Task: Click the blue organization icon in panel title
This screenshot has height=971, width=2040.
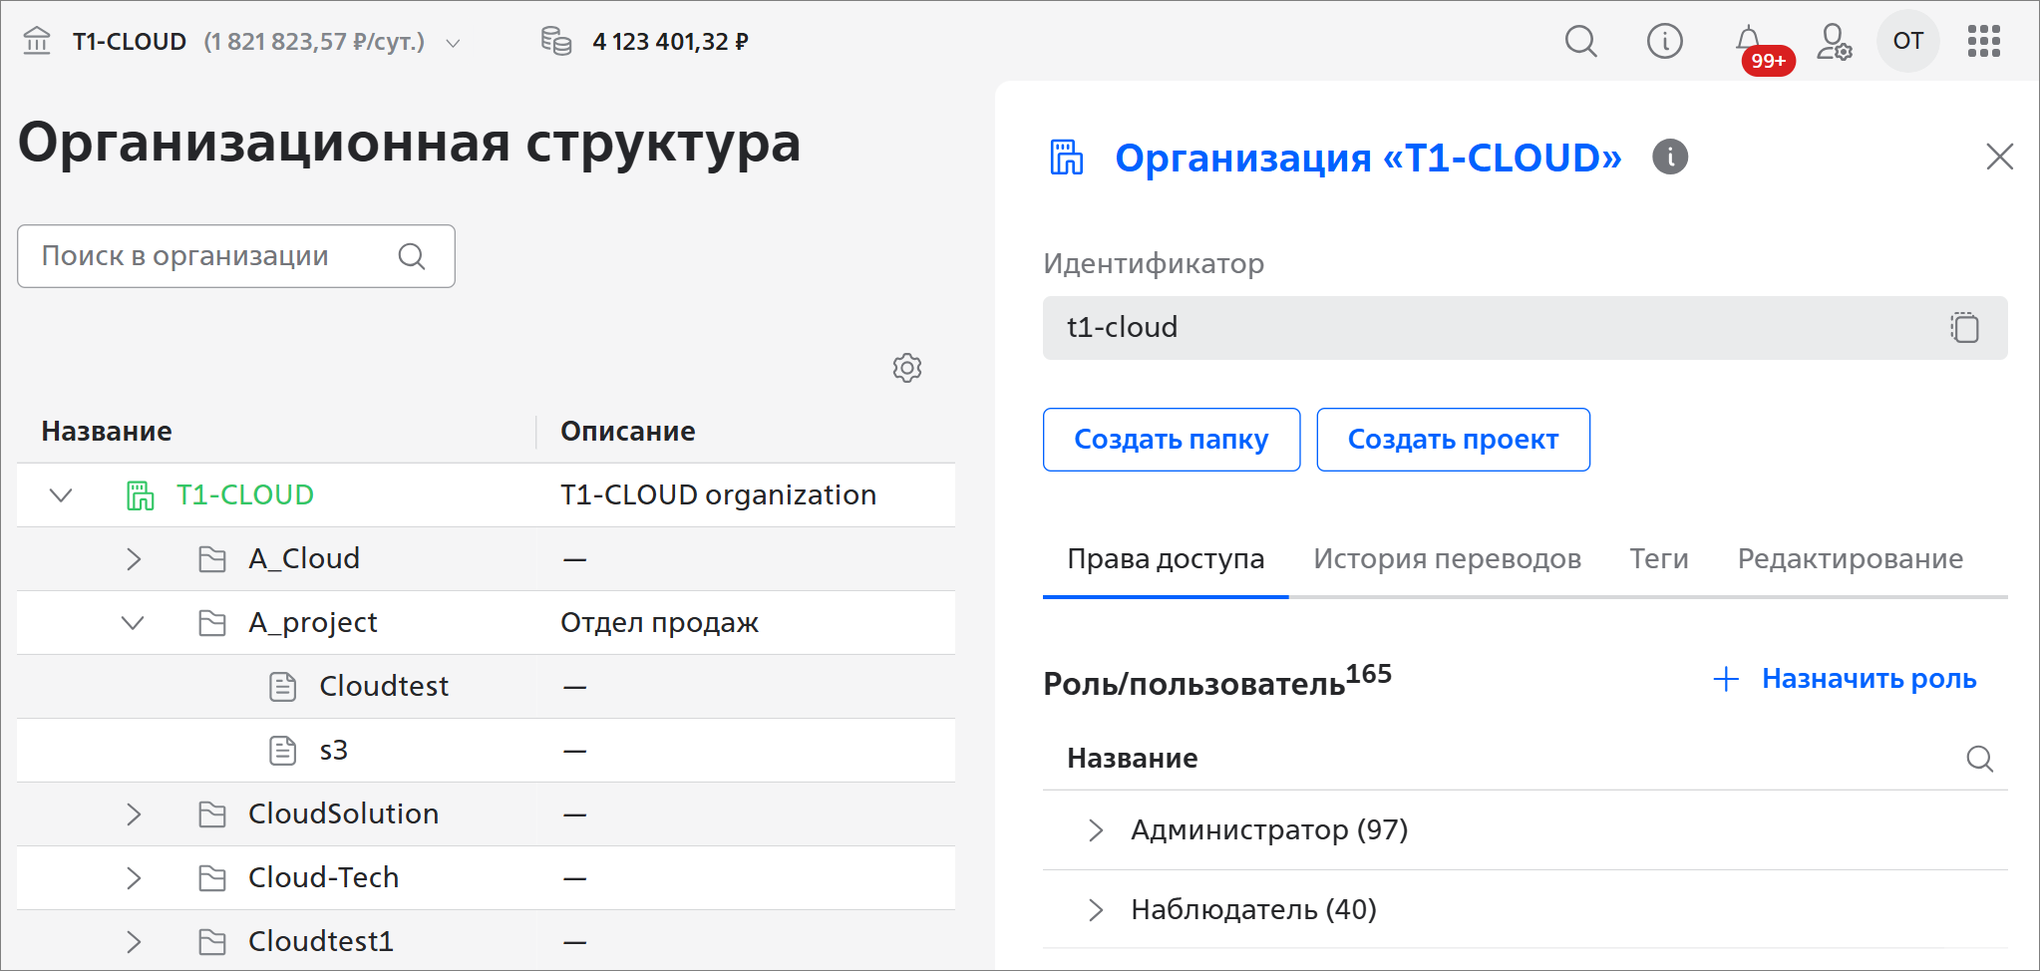Action: pos(1067,158)
